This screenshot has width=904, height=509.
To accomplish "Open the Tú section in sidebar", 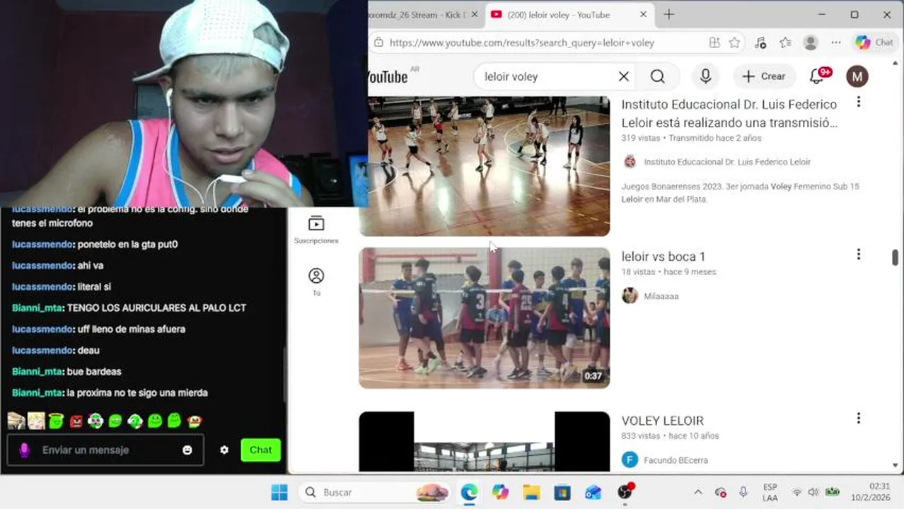I will 316,281.
